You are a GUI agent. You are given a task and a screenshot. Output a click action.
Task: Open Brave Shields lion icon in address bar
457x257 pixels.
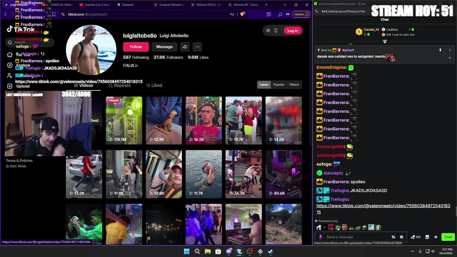click(x=242, y=14)
